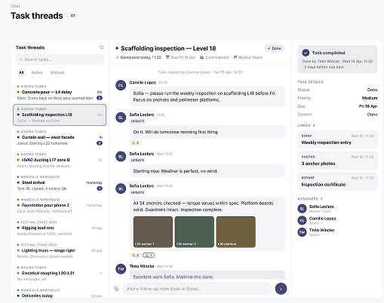Click UPDATE tag on 'On it' message
This screenshot has width=384, height=303.
(137, 121)
